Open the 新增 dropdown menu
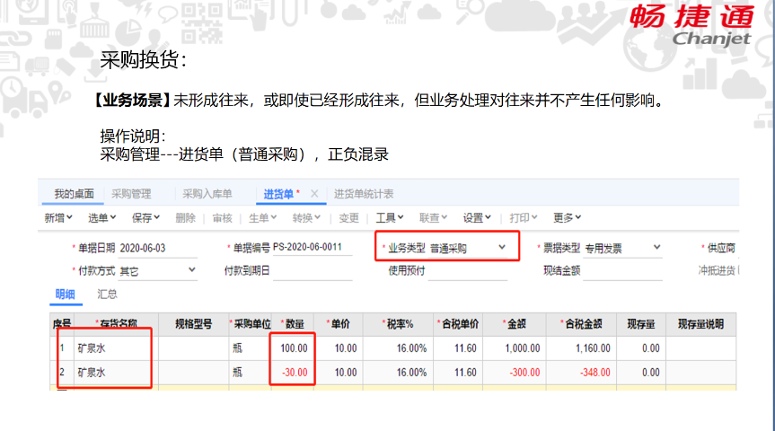The height and width of the screenshot is (431, 775). point(58,218)
